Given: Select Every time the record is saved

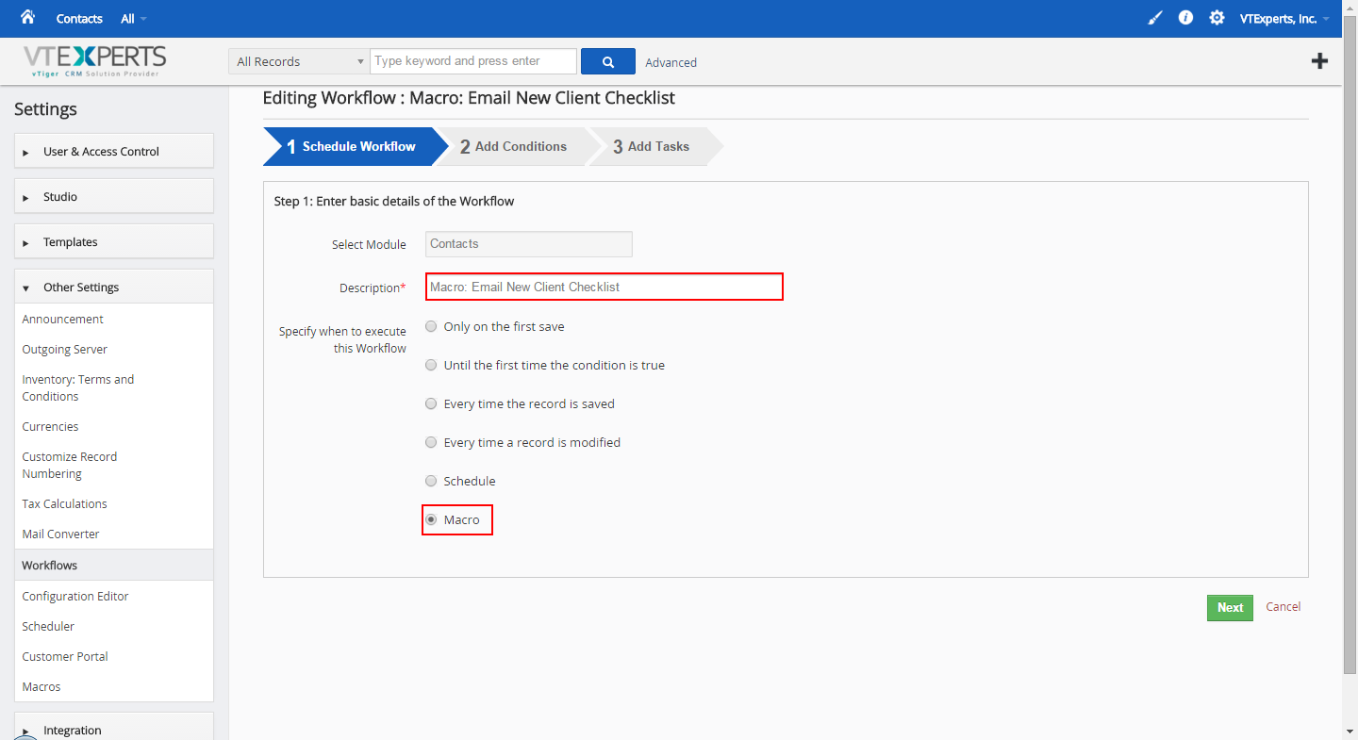Looking at the screenshot, I should pos(431,403).
